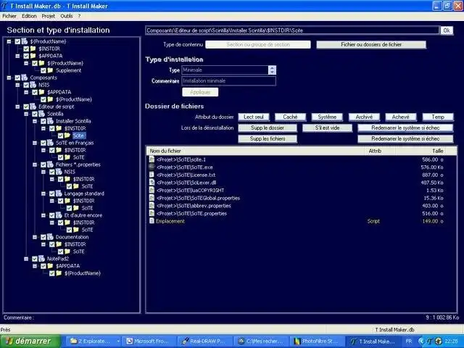The width and height of the screenshot is (464, 348).
Task: Click the abbrev.properties file icon
Action: pyautogui.click(x=152, y=206)
